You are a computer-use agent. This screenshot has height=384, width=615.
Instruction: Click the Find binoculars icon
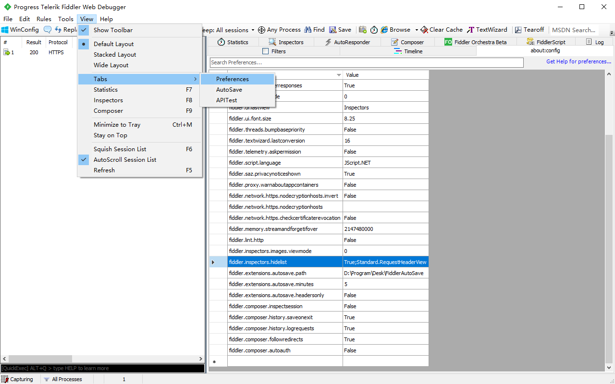(308, 30)
